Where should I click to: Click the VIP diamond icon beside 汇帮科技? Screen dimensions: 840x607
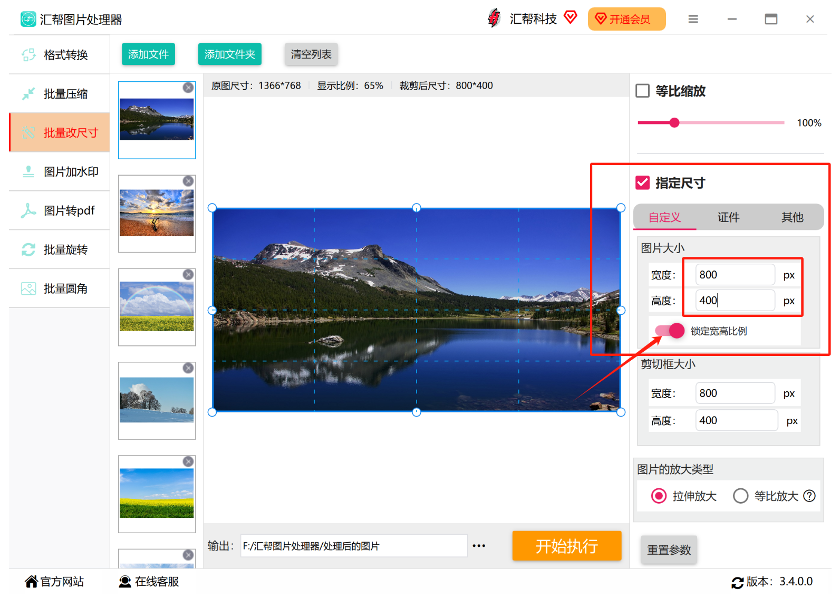pos(570,17)
